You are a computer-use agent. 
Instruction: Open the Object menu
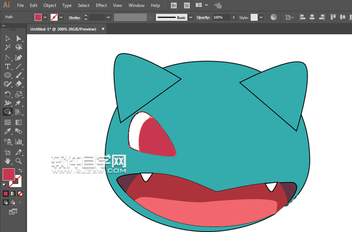49,5
